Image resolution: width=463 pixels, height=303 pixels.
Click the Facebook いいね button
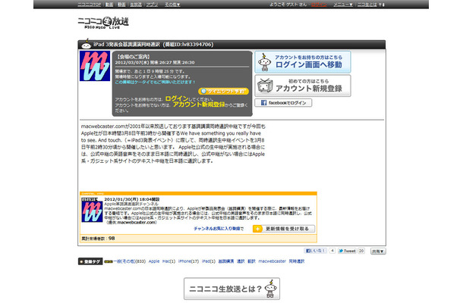(315, 251)
